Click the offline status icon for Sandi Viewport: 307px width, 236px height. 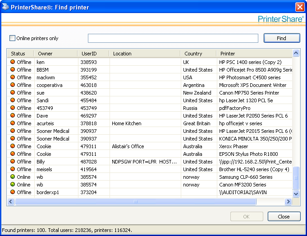click(x=13, y=100)
